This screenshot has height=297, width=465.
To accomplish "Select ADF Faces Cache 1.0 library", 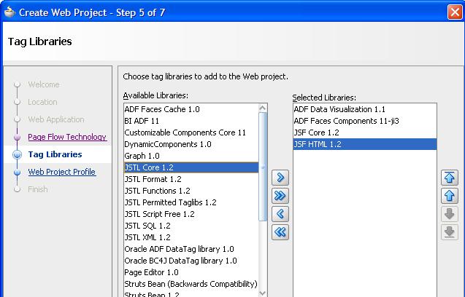I will pos(161,109).
